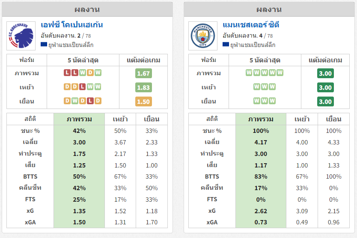Click the 1.67 points per game badge
The height and width of the screenshot is (238, 357).
coord(143,73)
